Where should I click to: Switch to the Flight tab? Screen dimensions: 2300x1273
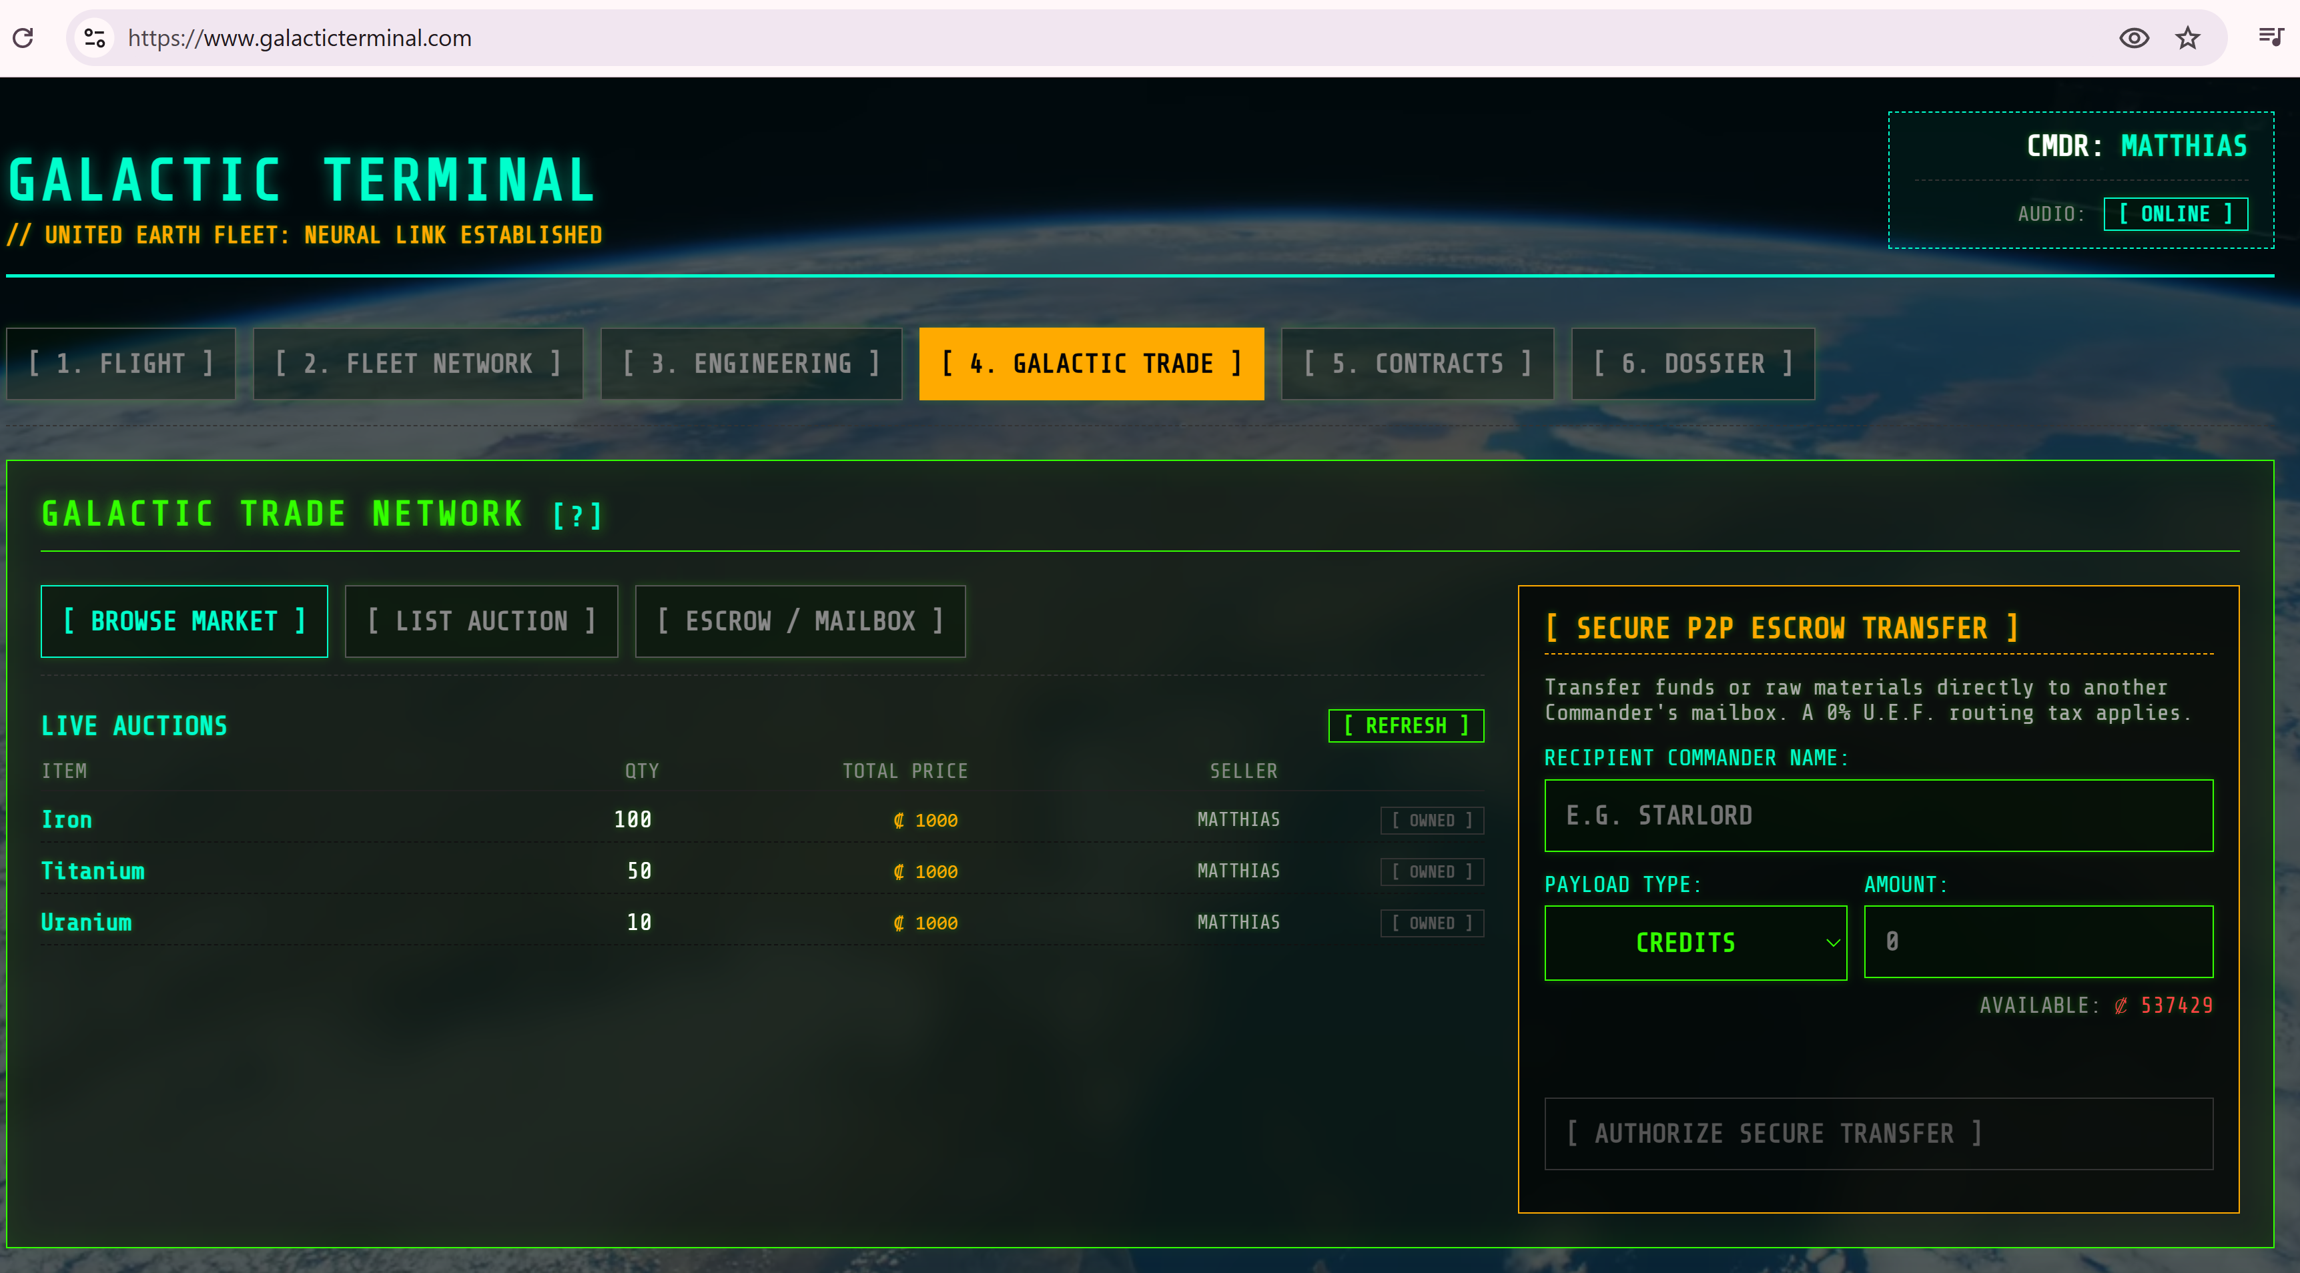[121, 364]
